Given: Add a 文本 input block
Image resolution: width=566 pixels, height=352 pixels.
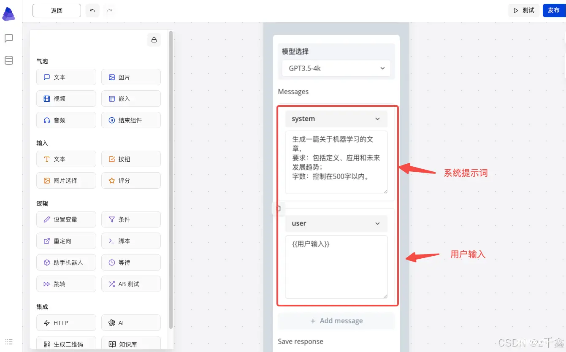Looking at the screenshot, I should pos(66,159).
